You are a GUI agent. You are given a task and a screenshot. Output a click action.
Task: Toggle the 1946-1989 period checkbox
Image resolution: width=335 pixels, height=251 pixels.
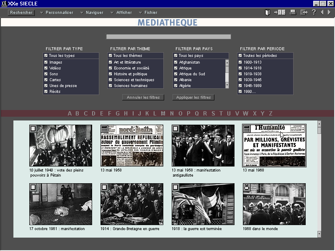pos(240,86)
